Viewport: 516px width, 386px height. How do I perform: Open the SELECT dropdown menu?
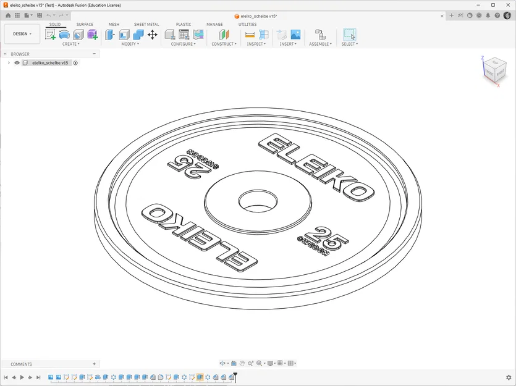point(350,44)
